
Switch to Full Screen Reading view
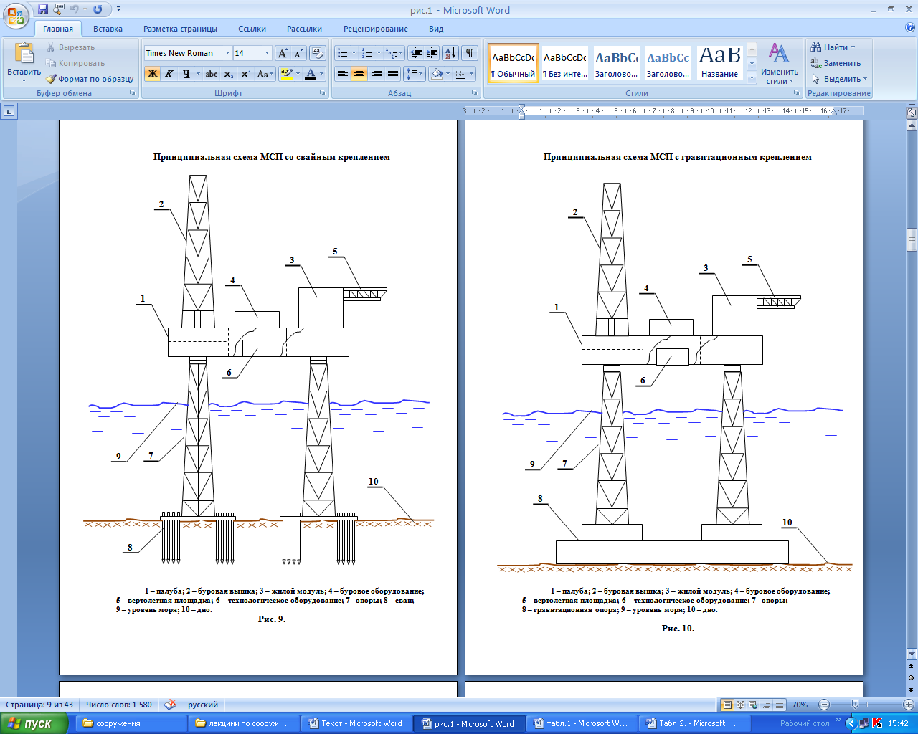740,705
